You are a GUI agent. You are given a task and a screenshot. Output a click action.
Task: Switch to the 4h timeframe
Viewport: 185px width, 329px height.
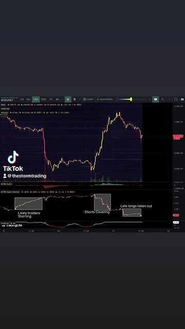(57, 99)
